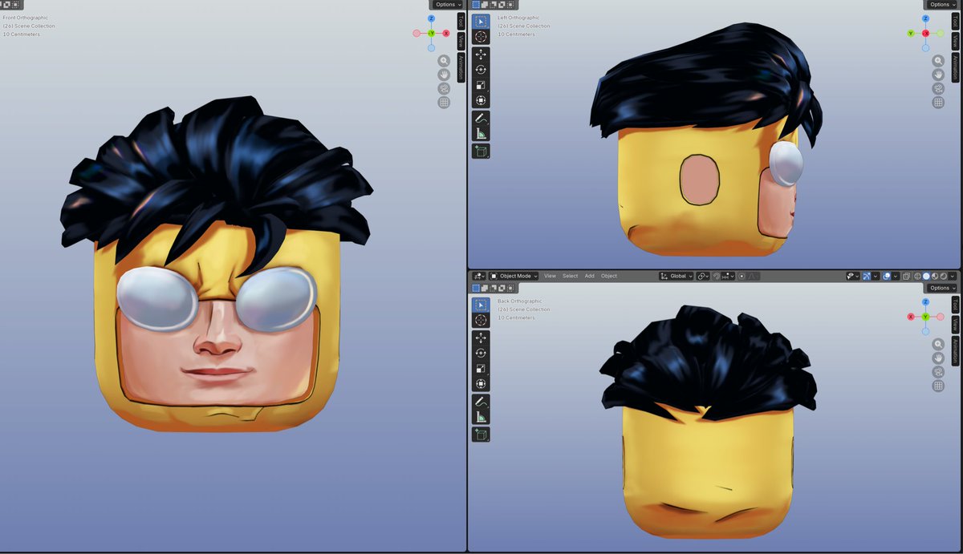Select the Move tool in Back Orthographic viewport
The image size is (963, 554).
[x=481, y=338]
